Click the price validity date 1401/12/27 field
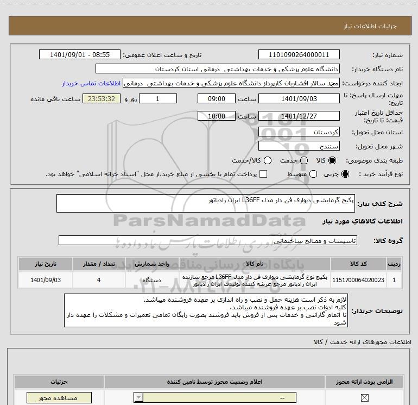The width and height of the screenshot is (418, 405). click(299, 116)
